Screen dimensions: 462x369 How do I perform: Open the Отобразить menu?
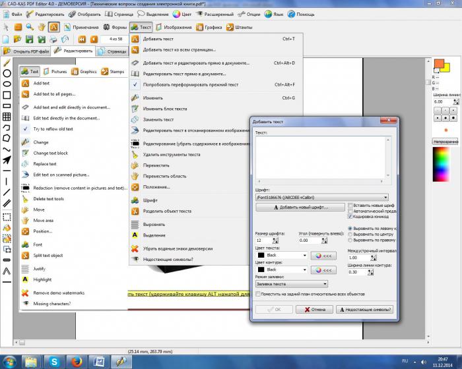(x=85, y=14)
